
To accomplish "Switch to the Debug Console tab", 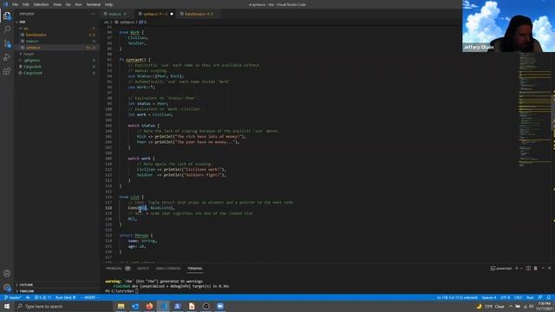I will click(168, 269).
